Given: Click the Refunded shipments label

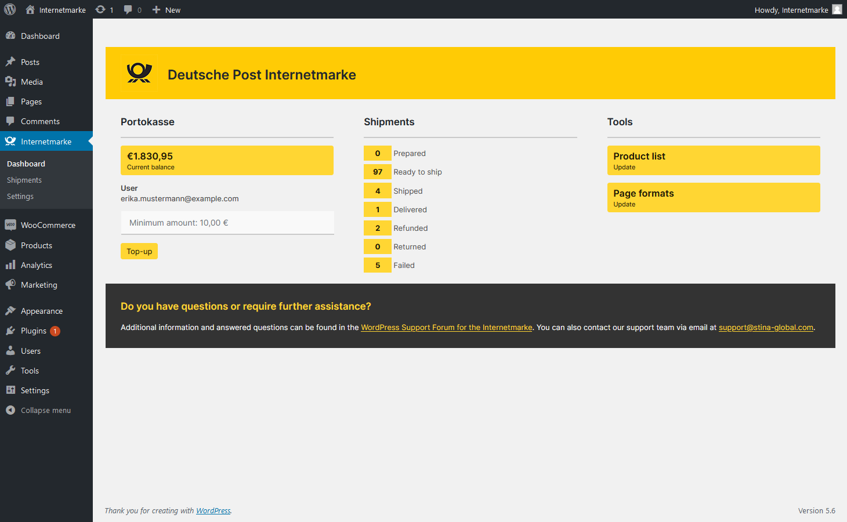Looking at the screenshot, I should pos(411,228).
